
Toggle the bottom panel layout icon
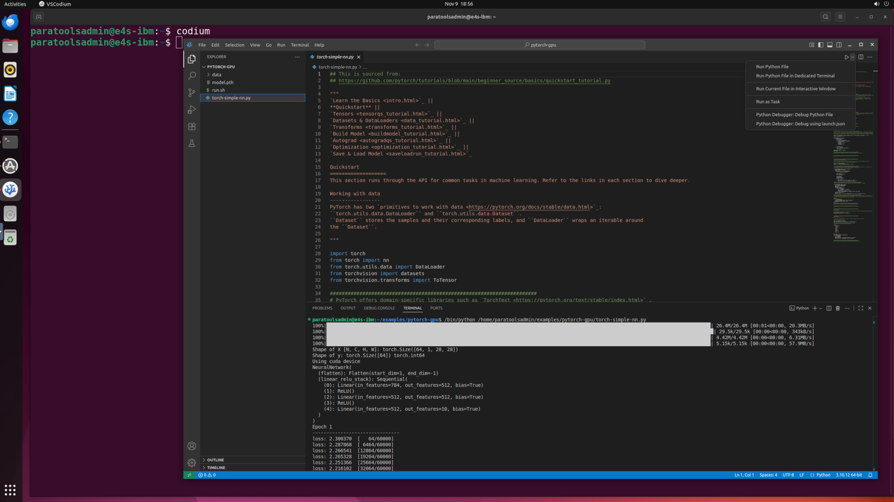[830, 45]
